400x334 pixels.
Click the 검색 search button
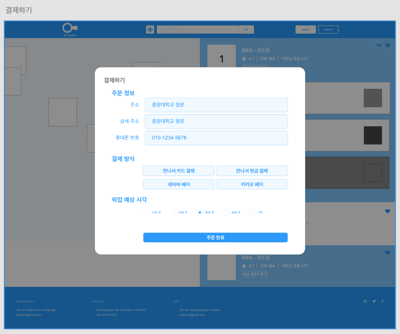(x=246, y=29)
